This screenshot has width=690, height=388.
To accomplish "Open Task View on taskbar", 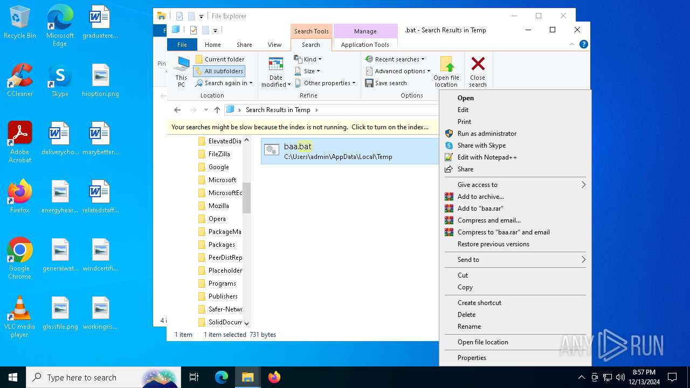I will point(194,377).
